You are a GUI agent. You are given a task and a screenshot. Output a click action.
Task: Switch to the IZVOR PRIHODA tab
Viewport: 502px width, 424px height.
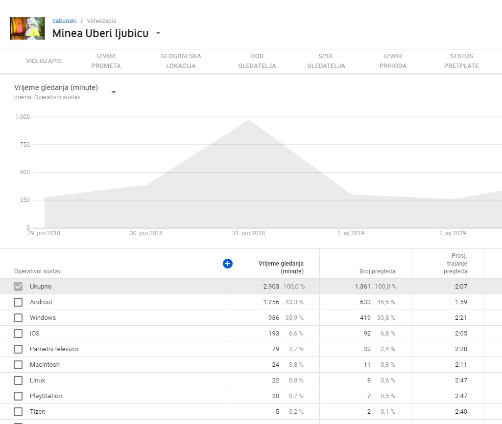coord(393,61)
